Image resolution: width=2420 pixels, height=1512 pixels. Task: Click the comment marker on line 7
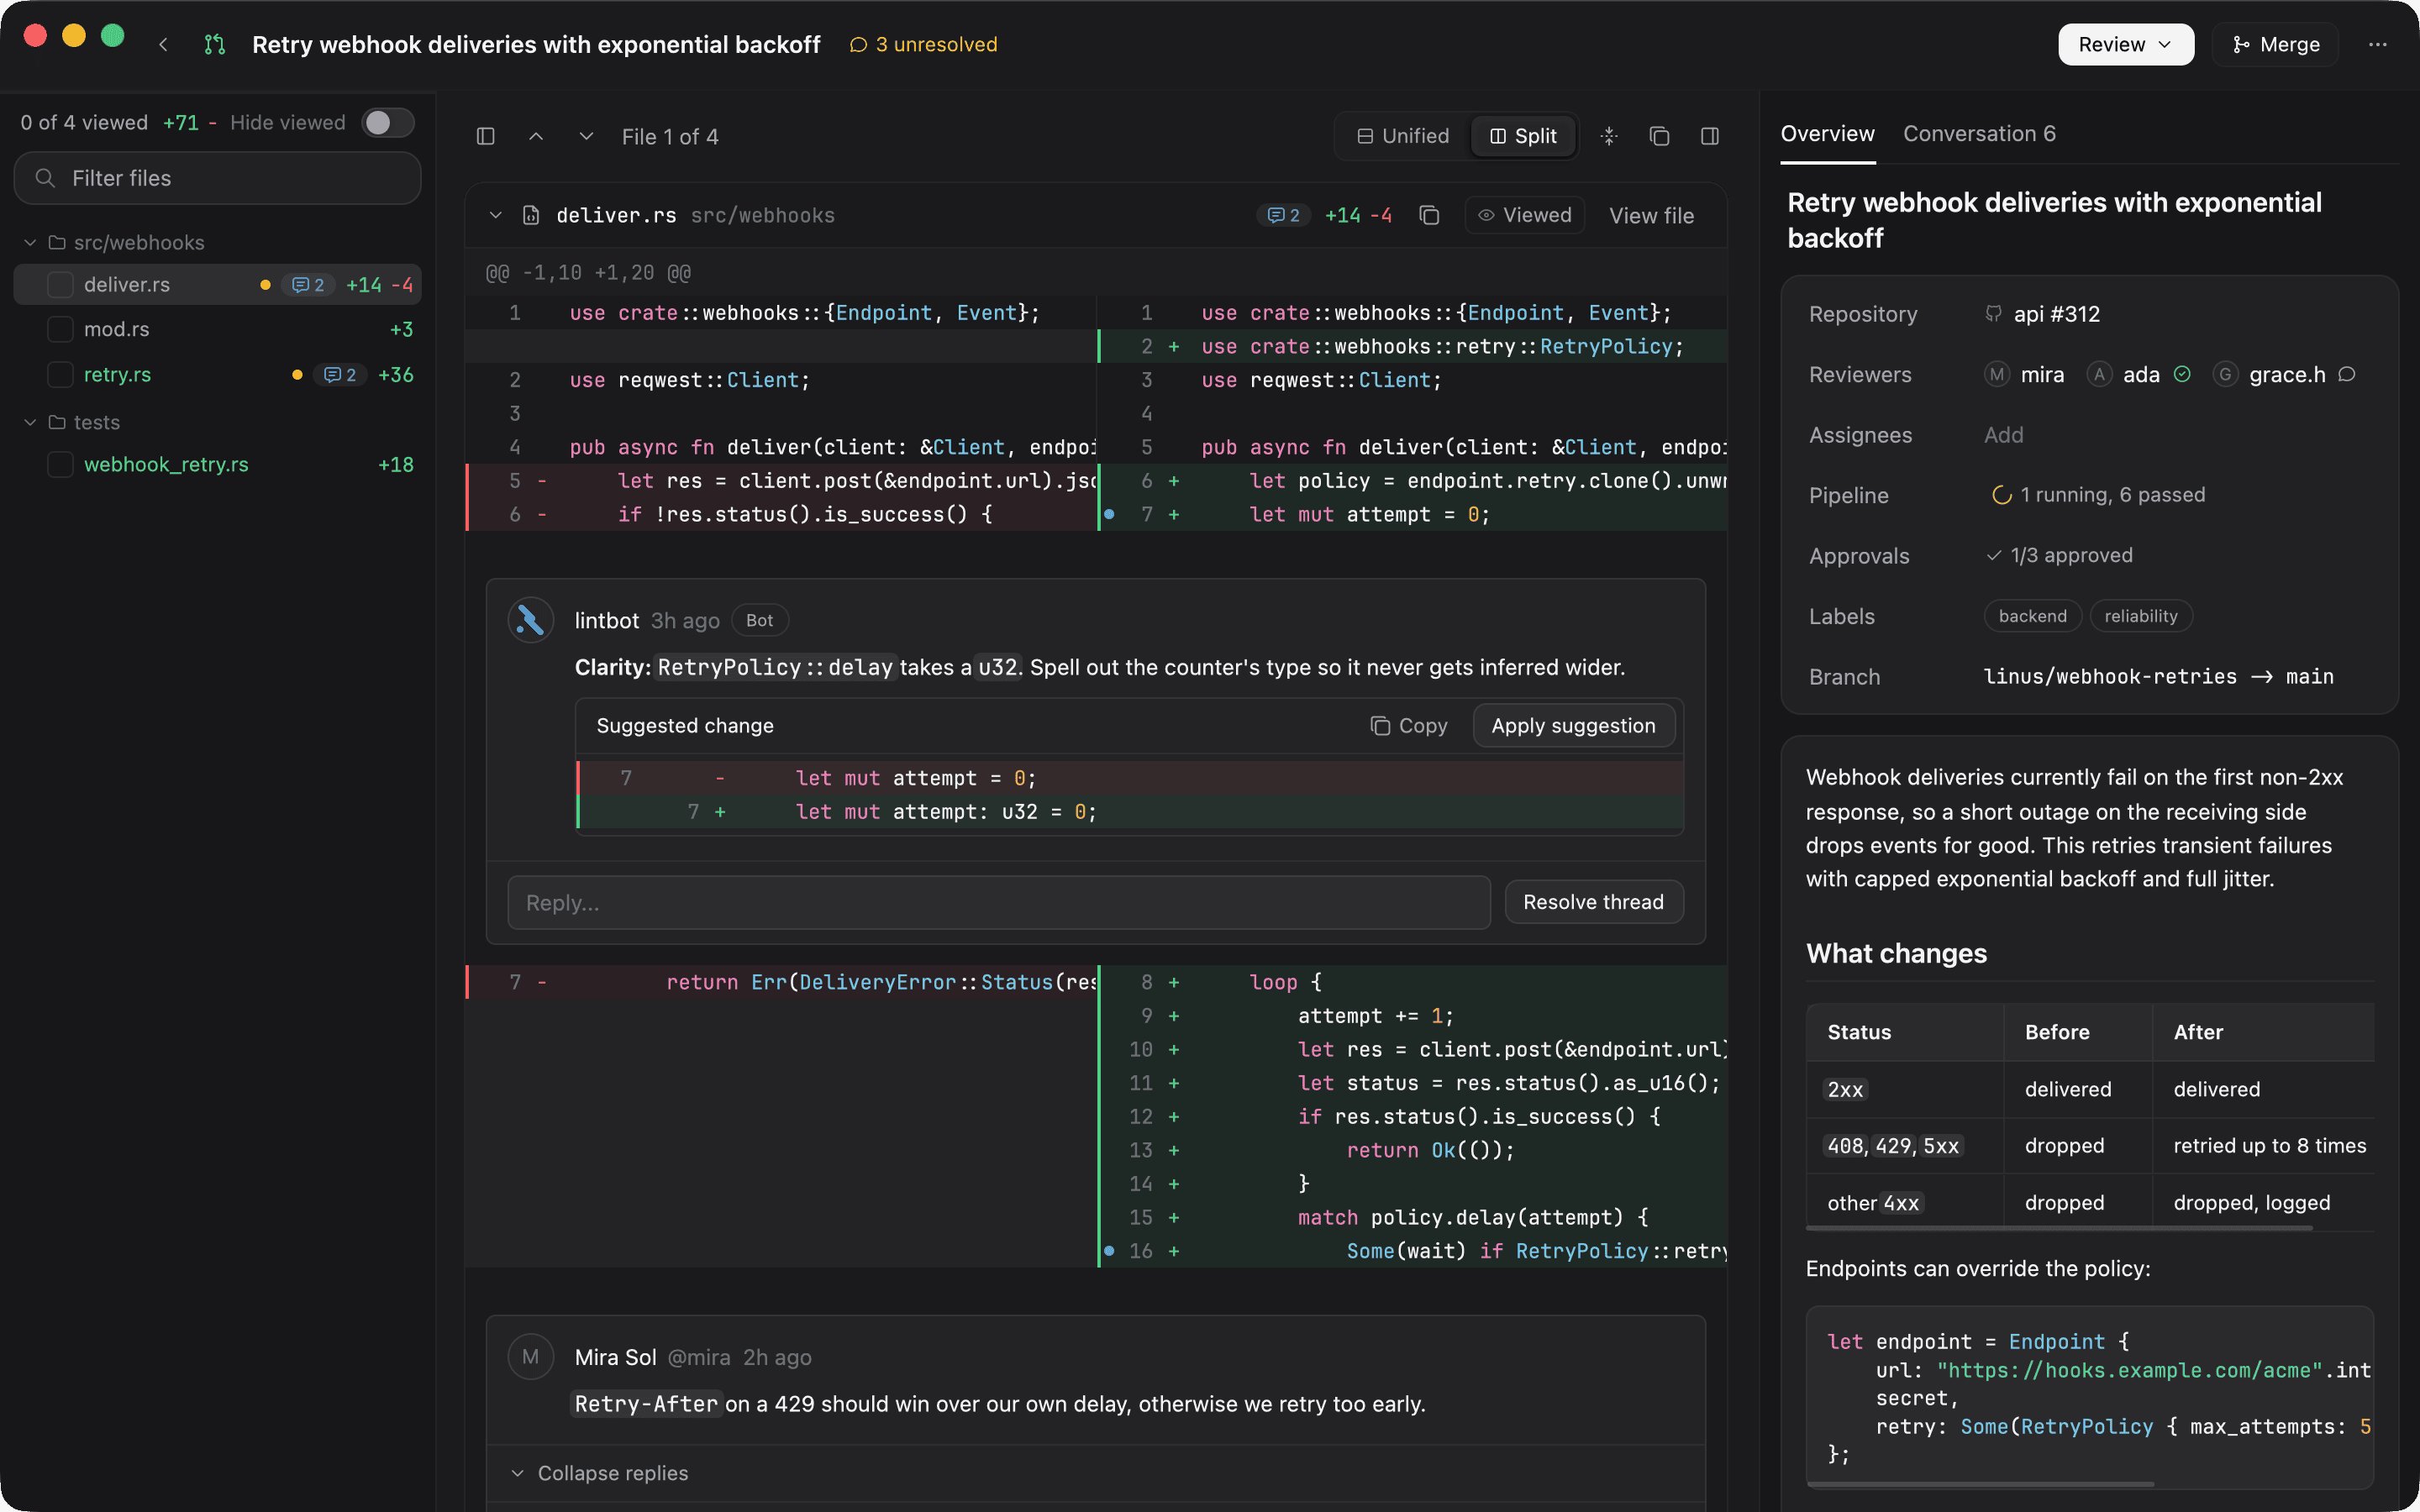1109,514
